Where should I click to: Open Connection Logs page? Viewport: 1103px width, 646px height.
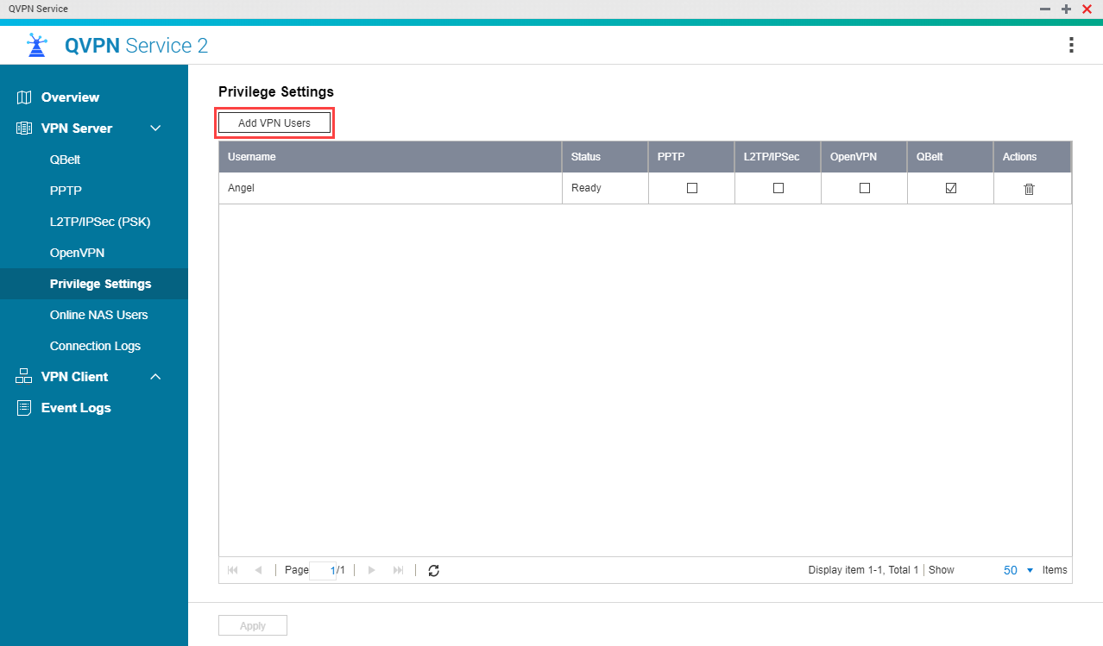coord(94,346)
